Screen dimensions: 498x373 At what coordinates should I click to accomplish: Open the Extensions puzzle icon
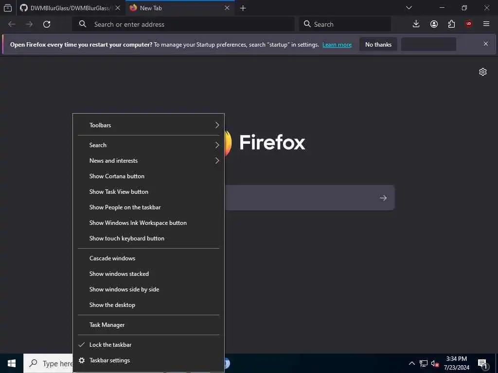click(451, 24)
